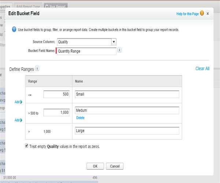Screen dimensions: 220x183
Task: Open the Source Column dropdown
Action: pyautogui.click(x=114, y=42)
